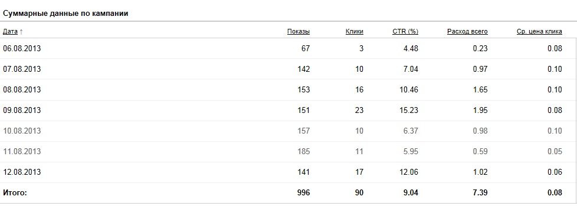577x213 pixels.
Task: Sort by Ср. цена клика header
Action: coord(539,32)
